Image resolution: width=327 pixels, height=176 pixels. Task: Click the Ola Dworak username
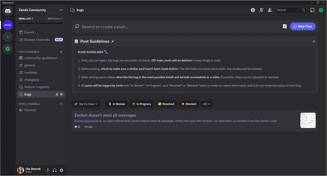pos(33,169)
